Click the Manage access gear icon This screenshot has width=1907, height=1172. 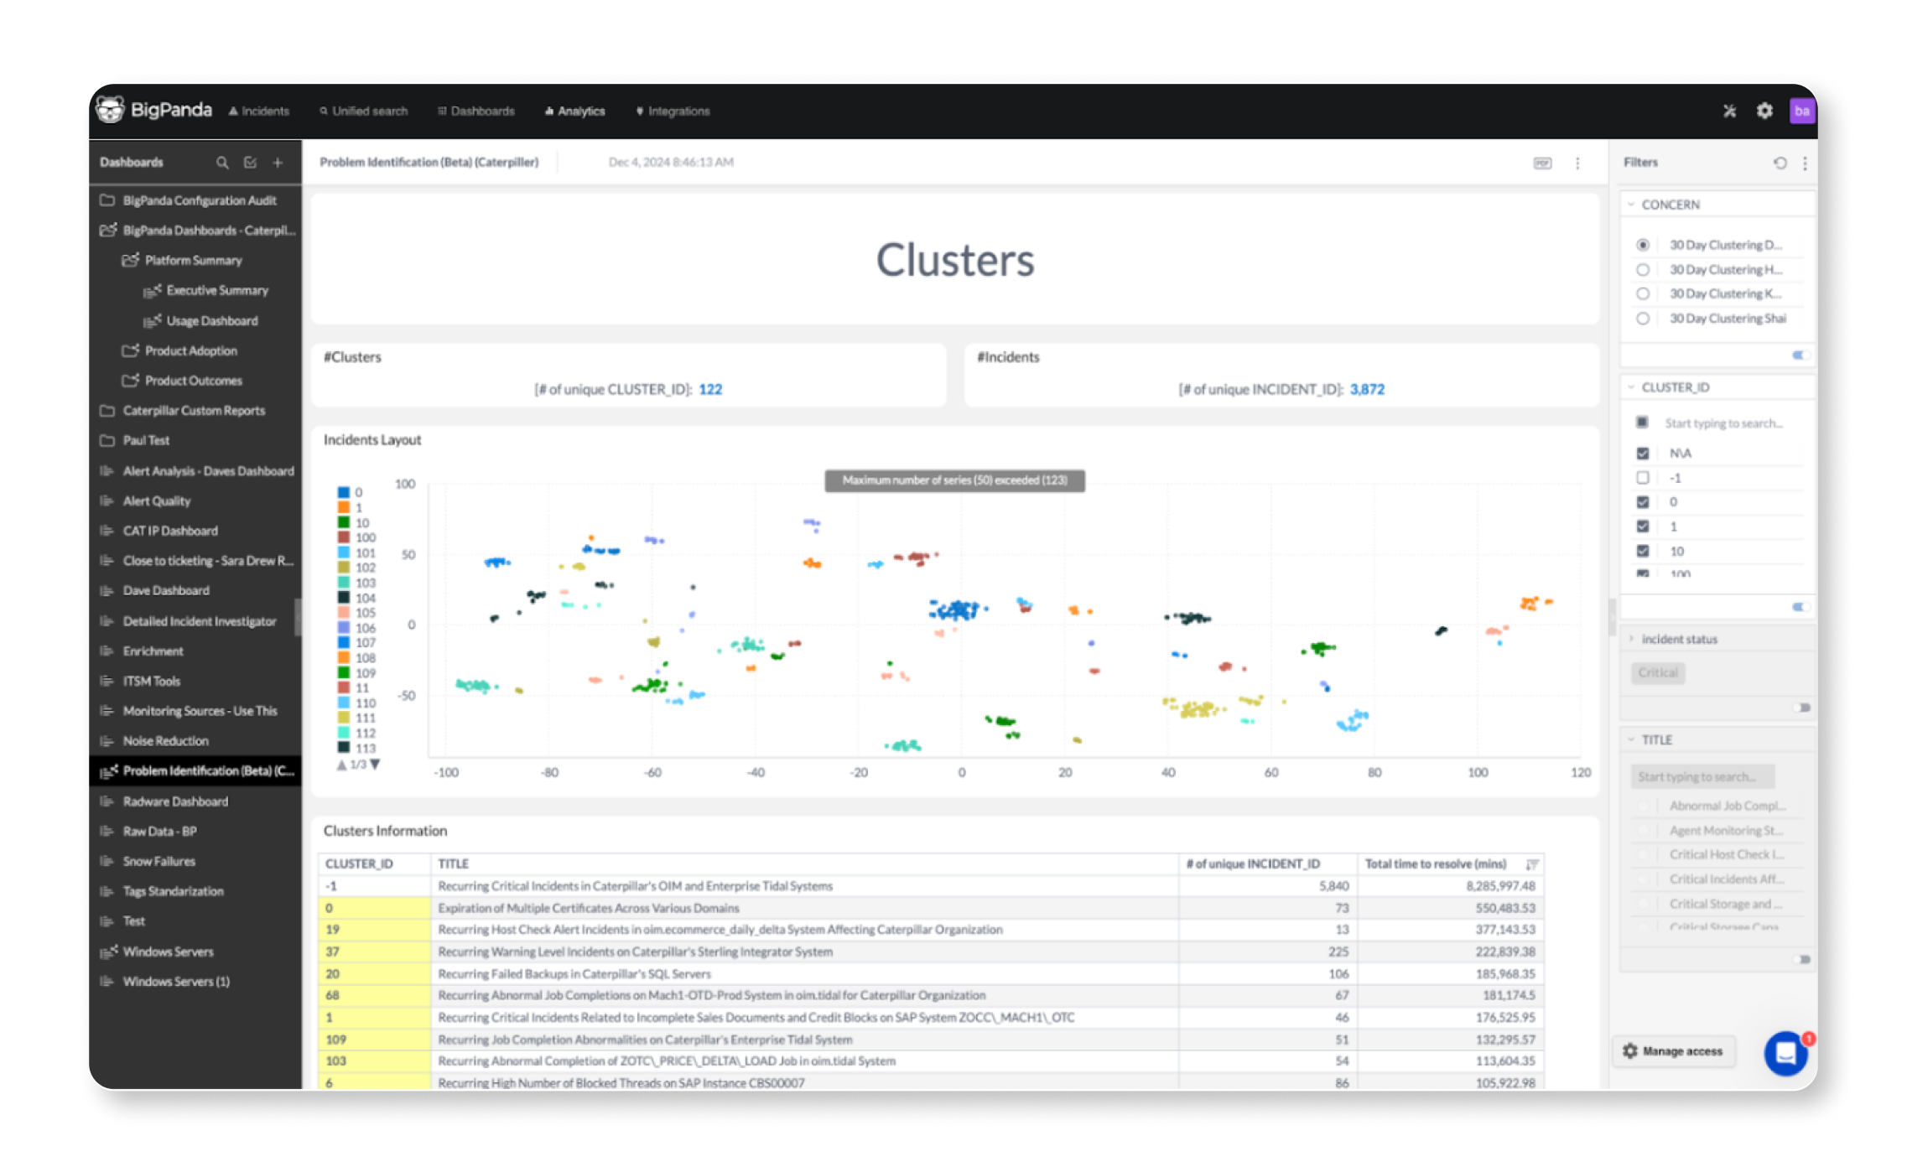click(1629, 1050)
